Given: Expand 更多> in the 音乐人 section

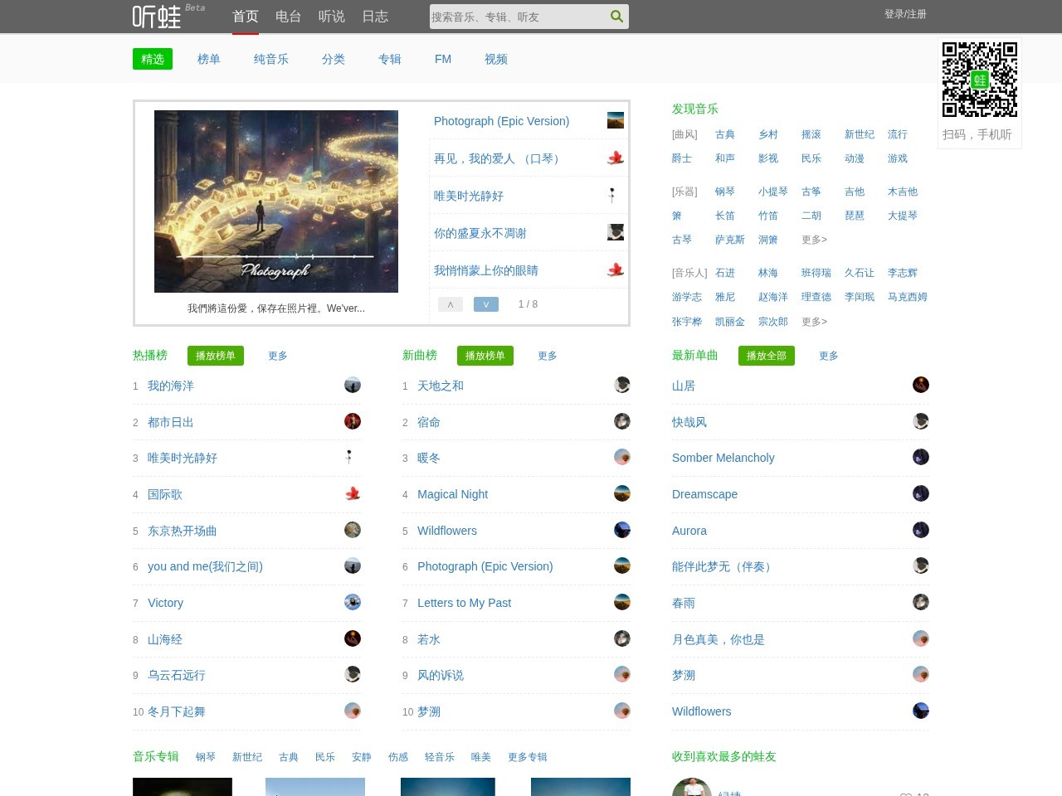Looking at the screenshot, I should coord(814,322).
